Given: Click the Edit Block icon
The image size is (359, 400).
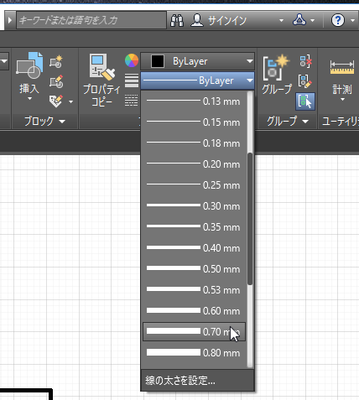Looking at the screenshot, I should (56, 81).
